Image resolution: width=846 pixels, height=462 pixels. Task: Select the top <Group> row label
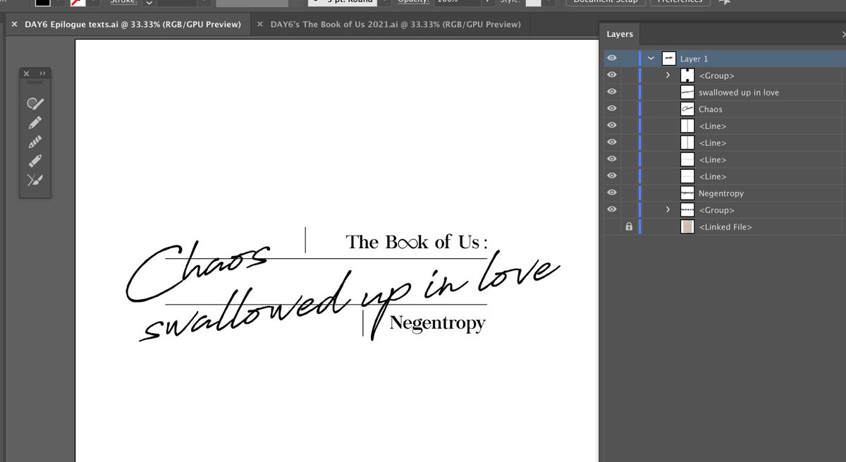point(716,75)
